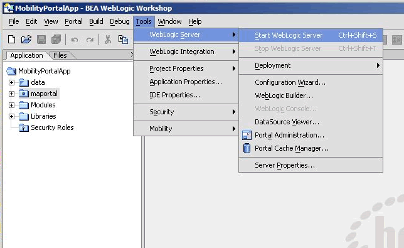The height and width of the screenshot is (248, 404).
Task: Open the Deployment submenu arrow
Action: (378, 65)
